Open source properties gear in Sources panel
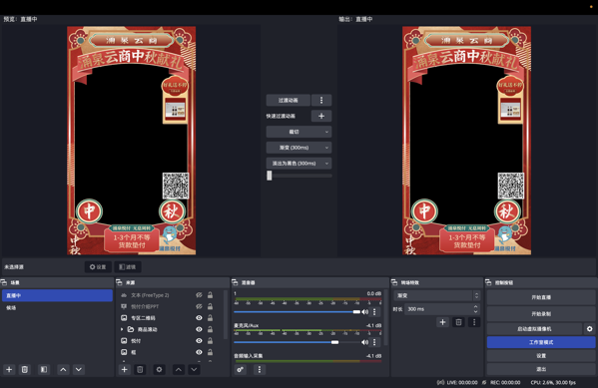 tap(159, 369)
